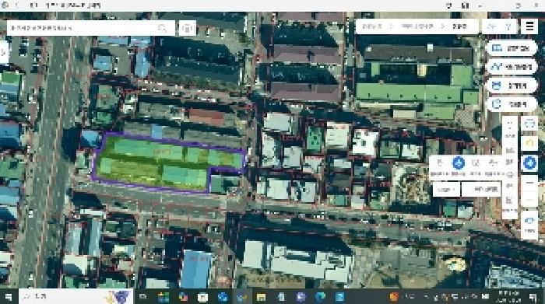Open the first breadcrumb region dropdown
The height and width of the screenshot is (304, 545).
(375, 26)
